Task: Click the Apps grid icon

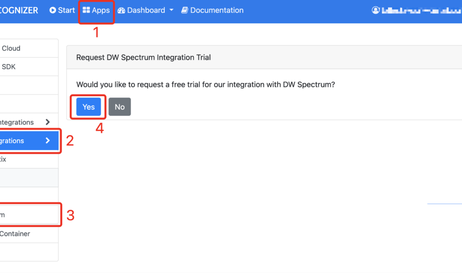Action: tap(86, 10)
